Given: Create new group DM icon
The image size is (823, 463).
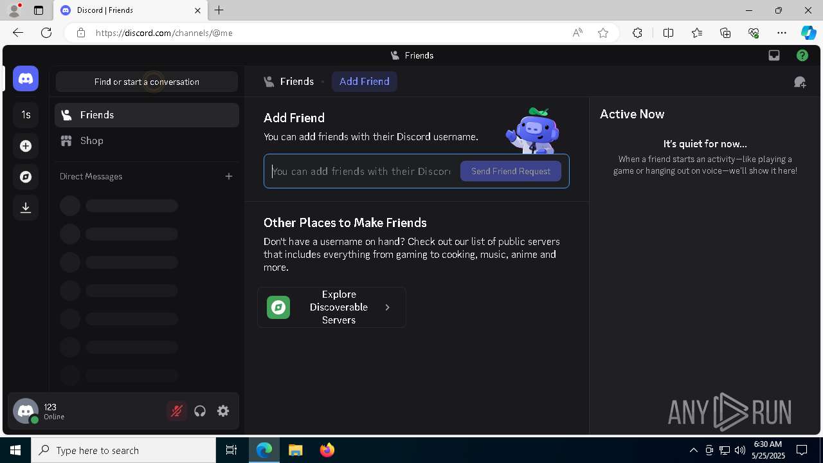Looking at the screenshot, I should (x=800, y=82).
